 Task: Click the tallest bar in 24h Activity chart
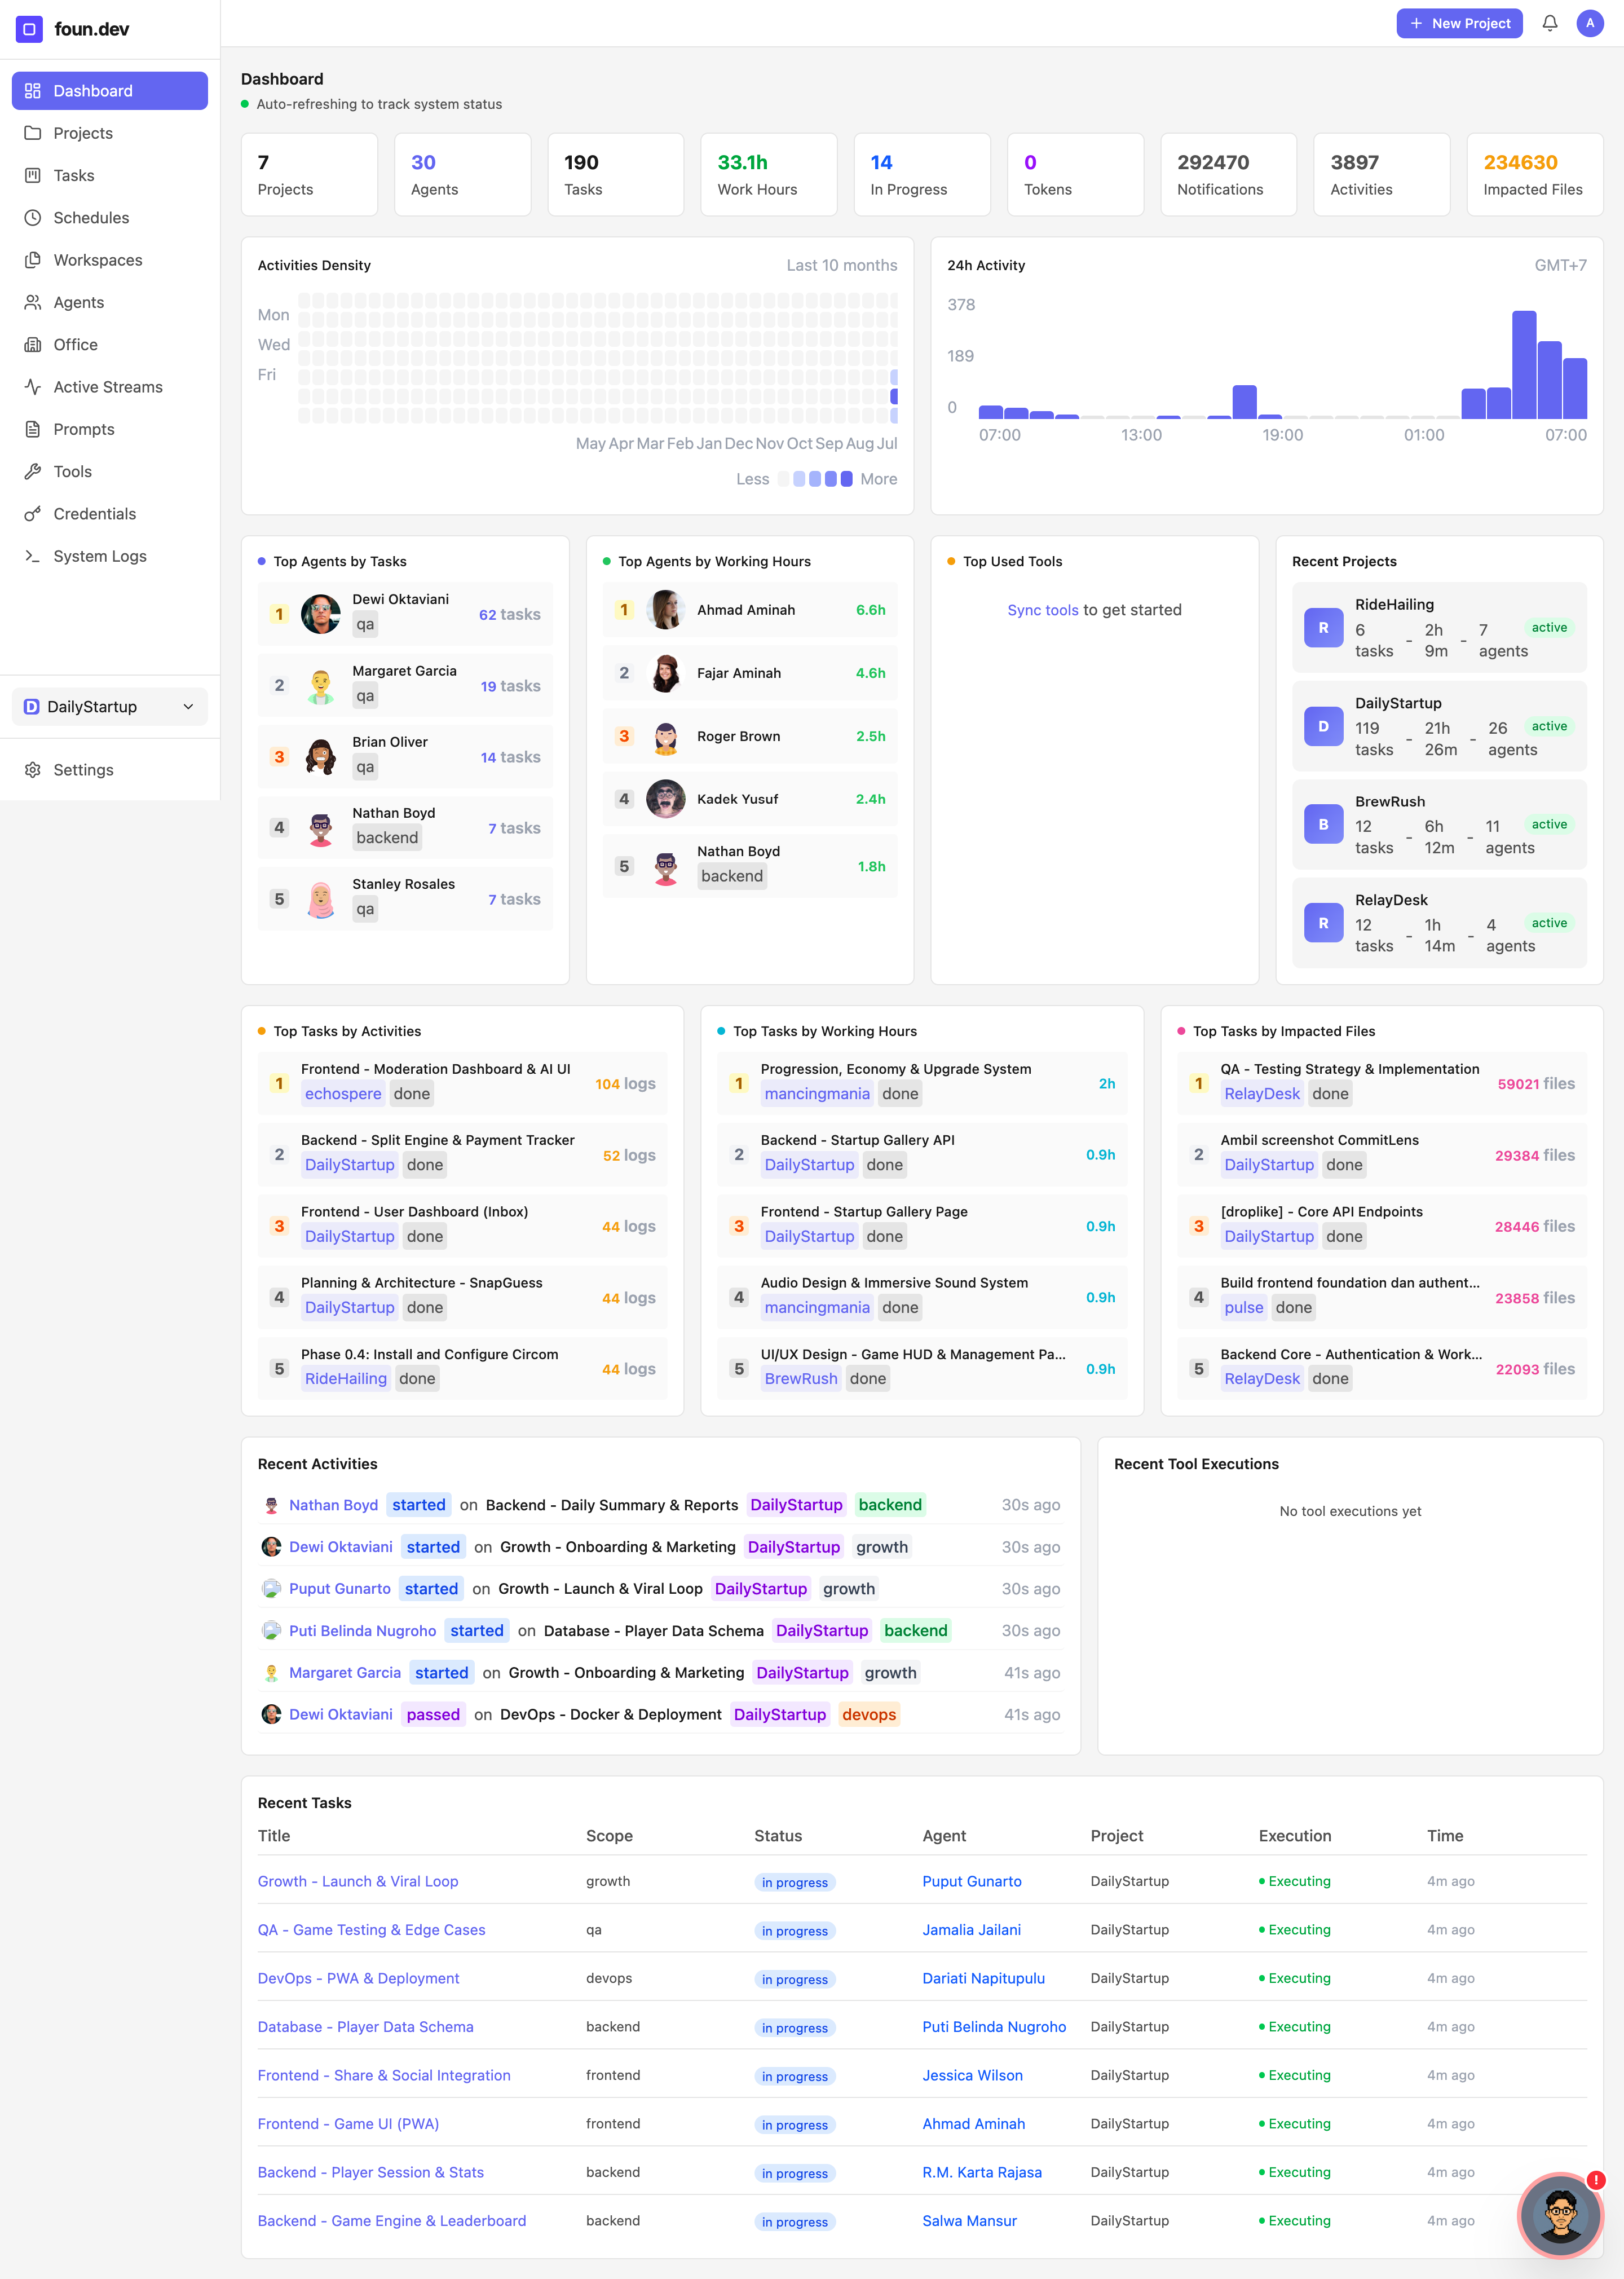point(1524,364)
